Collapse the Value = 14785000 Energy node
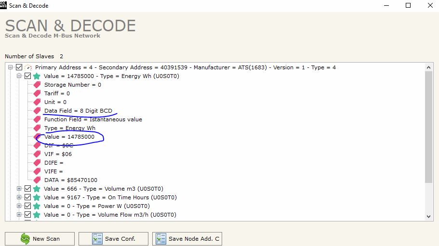This screenshot has width=439, height=246. click(x=19, y=76)
